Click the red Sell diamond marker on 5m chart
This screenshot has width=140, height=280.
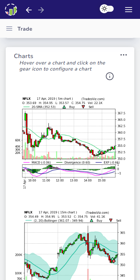(102, 153)
